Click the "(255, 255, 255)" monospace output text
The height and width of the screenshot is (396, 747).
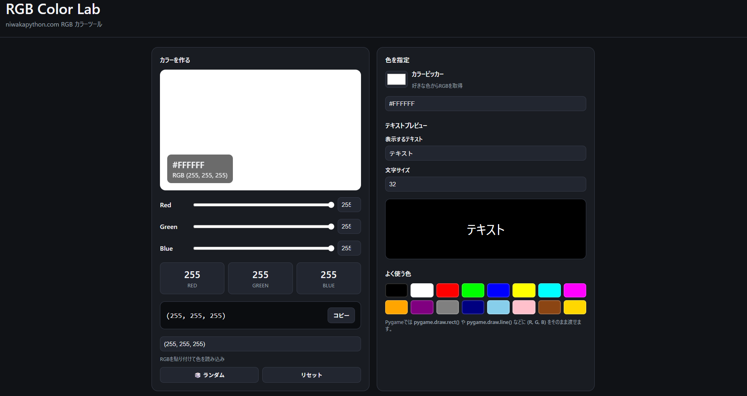[196, 316]
